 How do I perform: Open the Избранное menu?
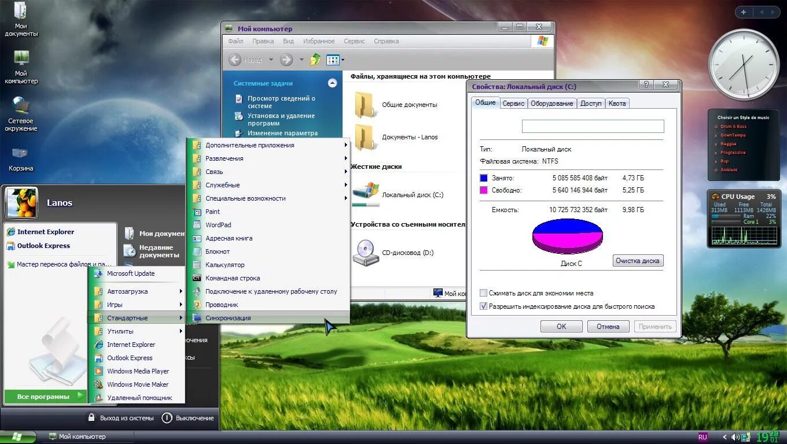[319, 41]
